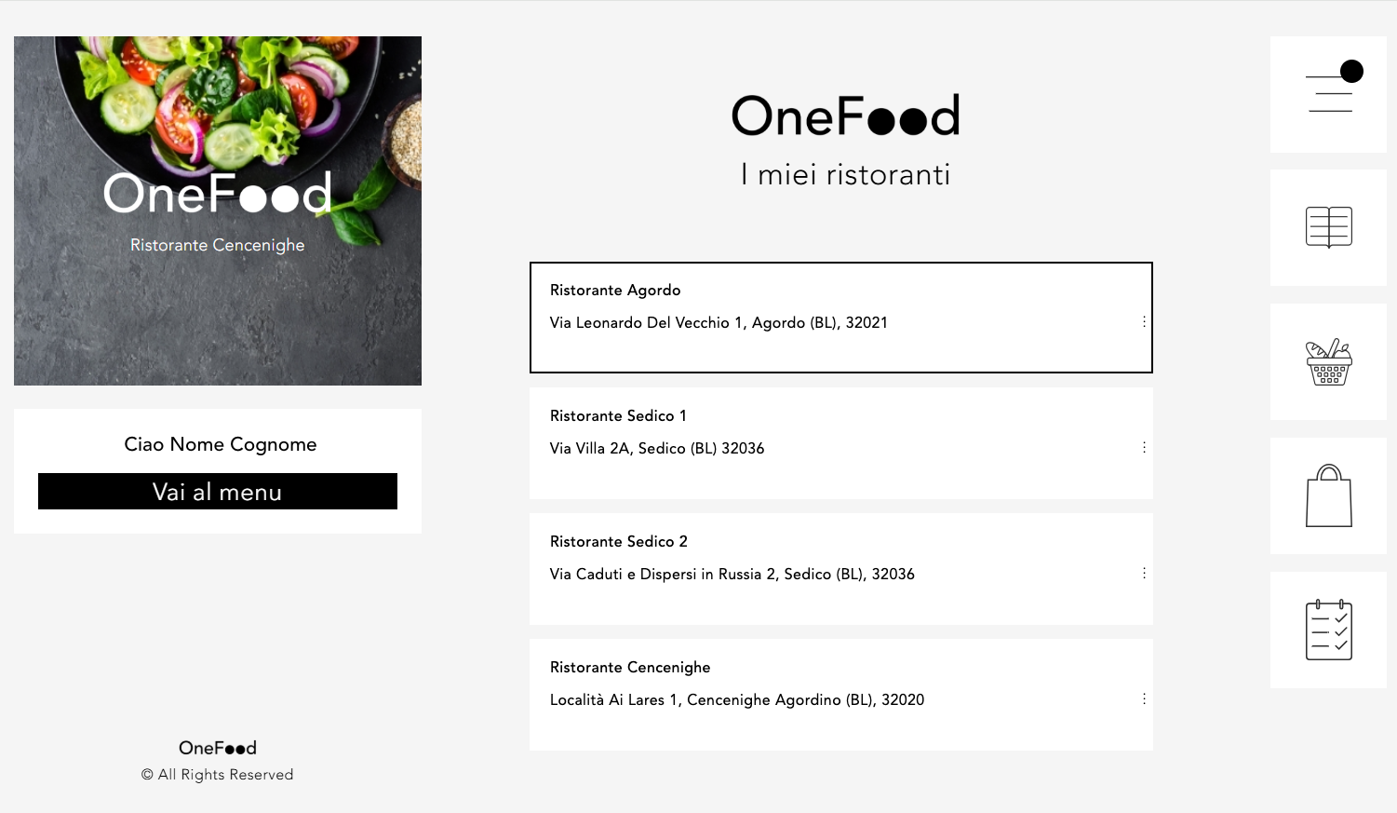Viewport: 1397px width, 813px height.
Task: Open options for Ristorante Cencenighe
Action: (1144, 699)
